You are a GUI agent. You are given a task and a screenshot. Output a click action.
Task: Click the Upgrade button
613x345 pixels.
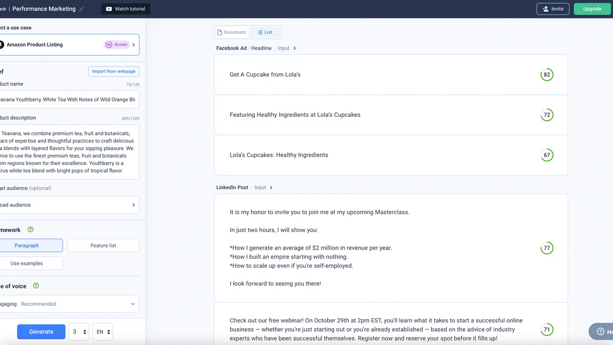click(592, 9)
